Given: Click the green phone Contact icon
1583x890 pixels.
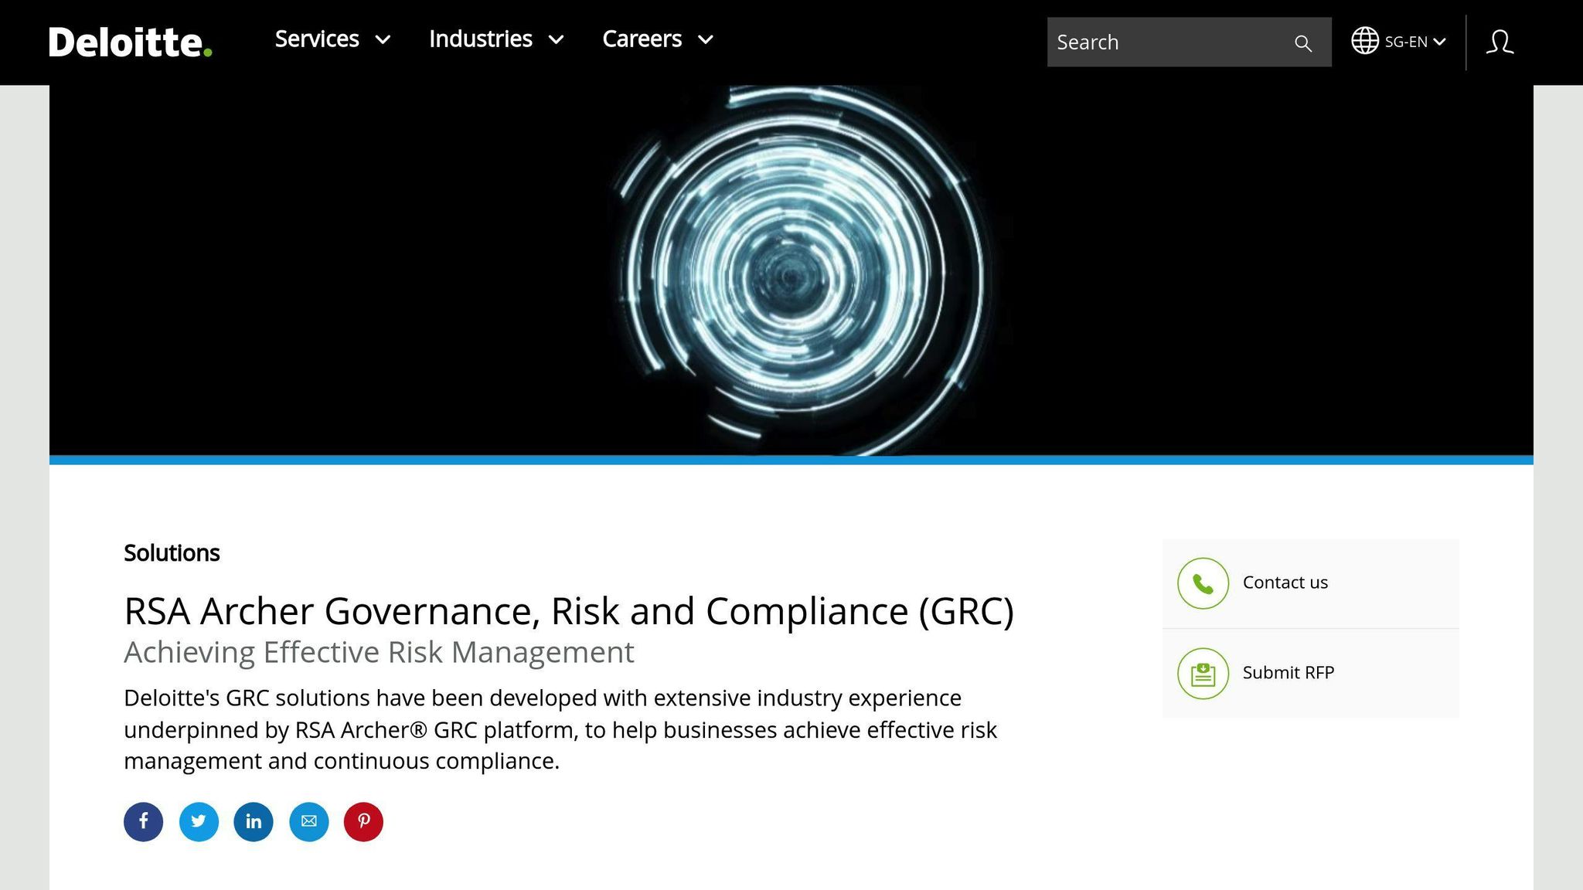Looking at the screenshot, I should [x=1203, y=583].
